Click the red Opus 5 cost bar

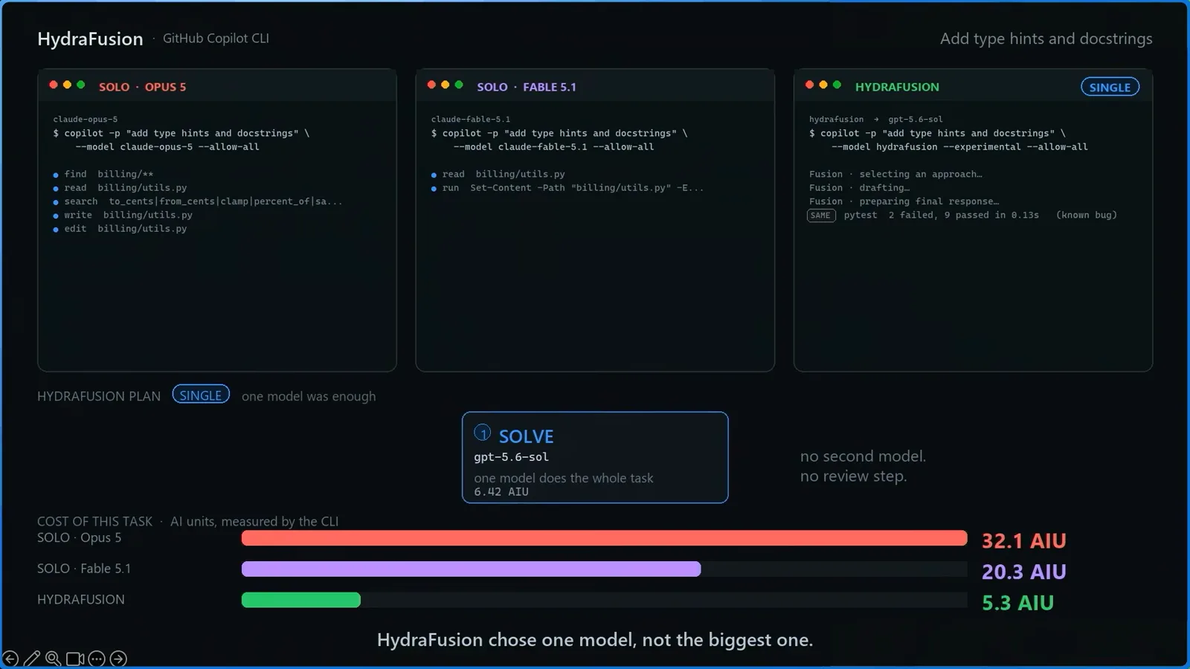(x=604, y=538)
